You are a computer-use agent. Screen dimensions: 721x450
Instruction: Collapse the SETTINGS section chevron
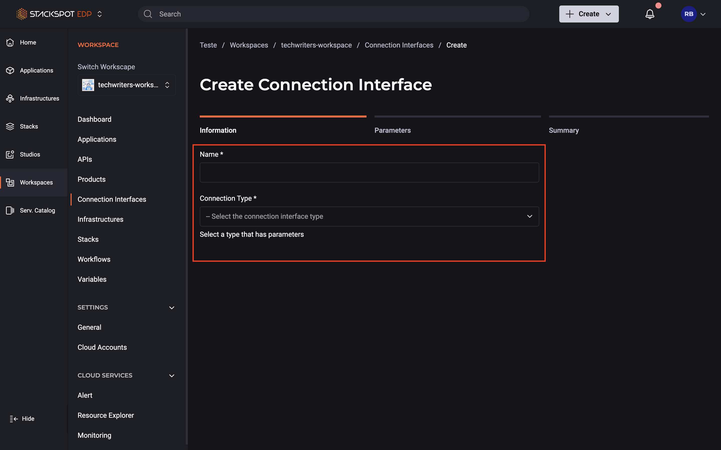point(171,308)
